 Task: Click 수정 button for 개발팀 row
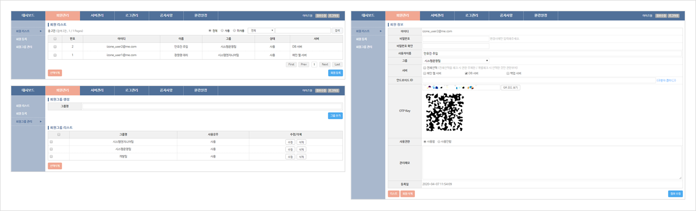pyautogui.click(x=290, y=157)
